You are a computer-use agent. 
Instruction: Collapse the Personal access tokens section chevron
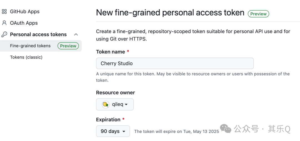76,34
